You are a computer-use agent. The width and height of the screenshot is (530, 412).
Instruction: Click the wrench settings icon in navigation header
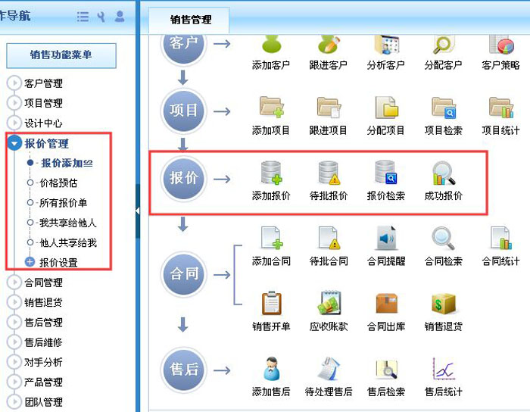[x=101, y=17]
